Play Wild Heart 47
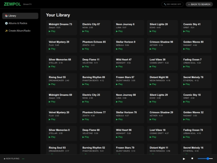 [119, 67]
